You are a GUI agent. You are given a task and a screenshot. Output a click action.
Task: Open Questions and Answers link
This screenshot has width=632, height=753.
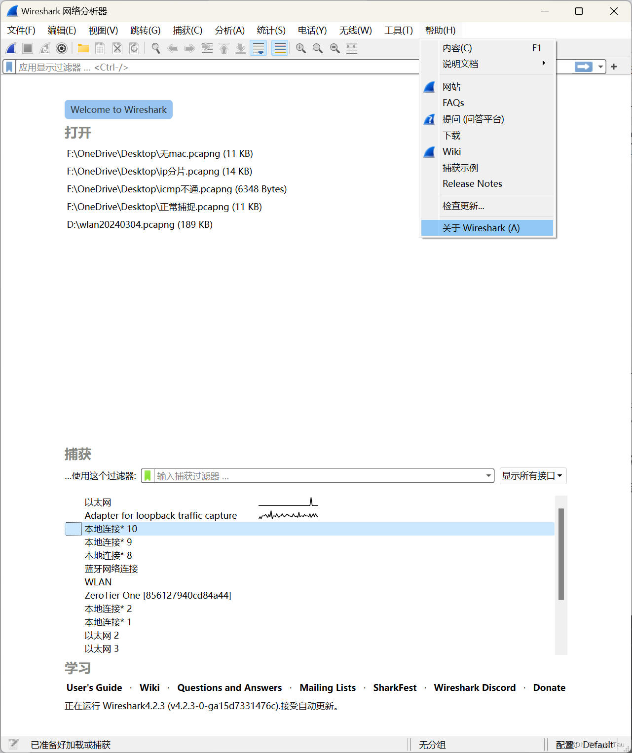click(x=229, y=687)
